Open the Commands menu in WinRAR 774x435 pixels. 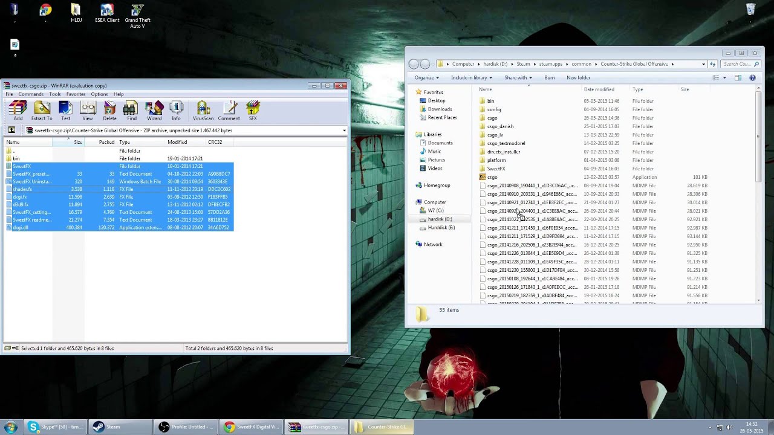tap(31, 94)
